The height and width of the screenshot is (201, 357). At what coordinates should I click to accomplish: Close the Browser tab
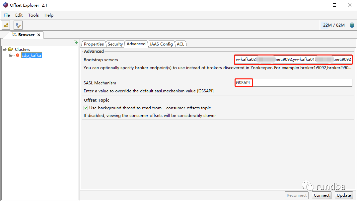pos(39,35)
